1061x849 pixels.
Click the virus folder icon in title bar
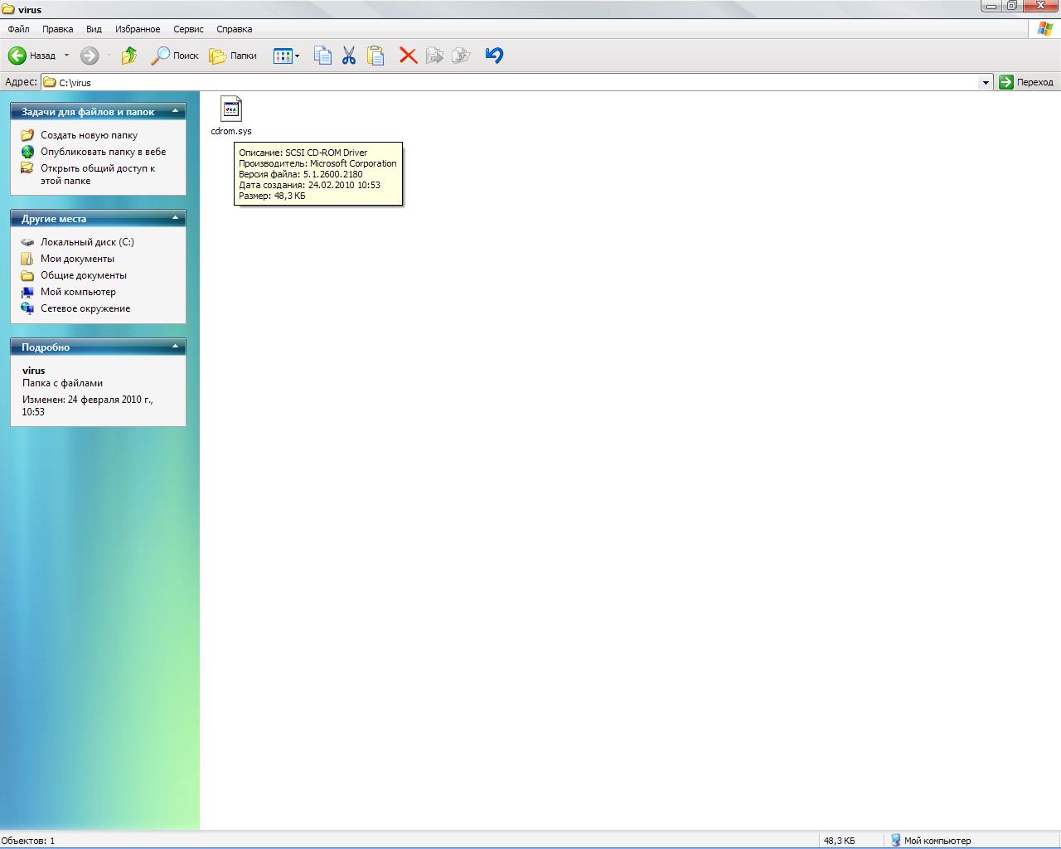tap(8, 9)
